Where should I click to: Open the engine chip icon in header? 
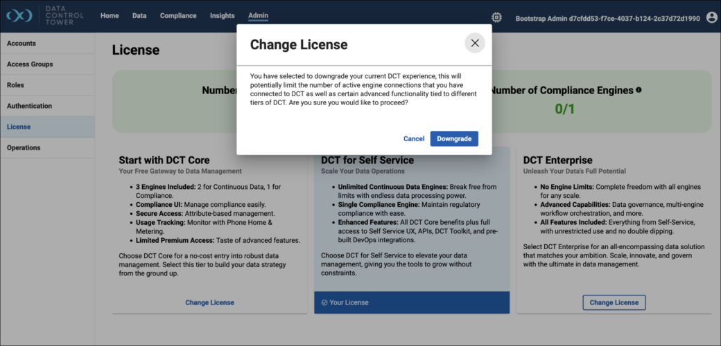[496, 17]
